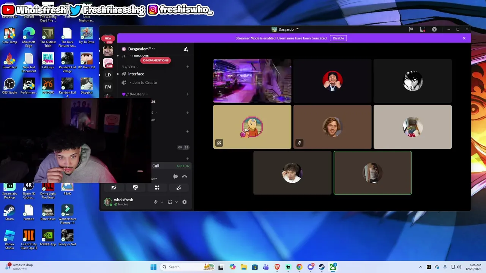The image size is (486, 273).
Task: Open Windows Start menu
Action: tap(153, 267)
